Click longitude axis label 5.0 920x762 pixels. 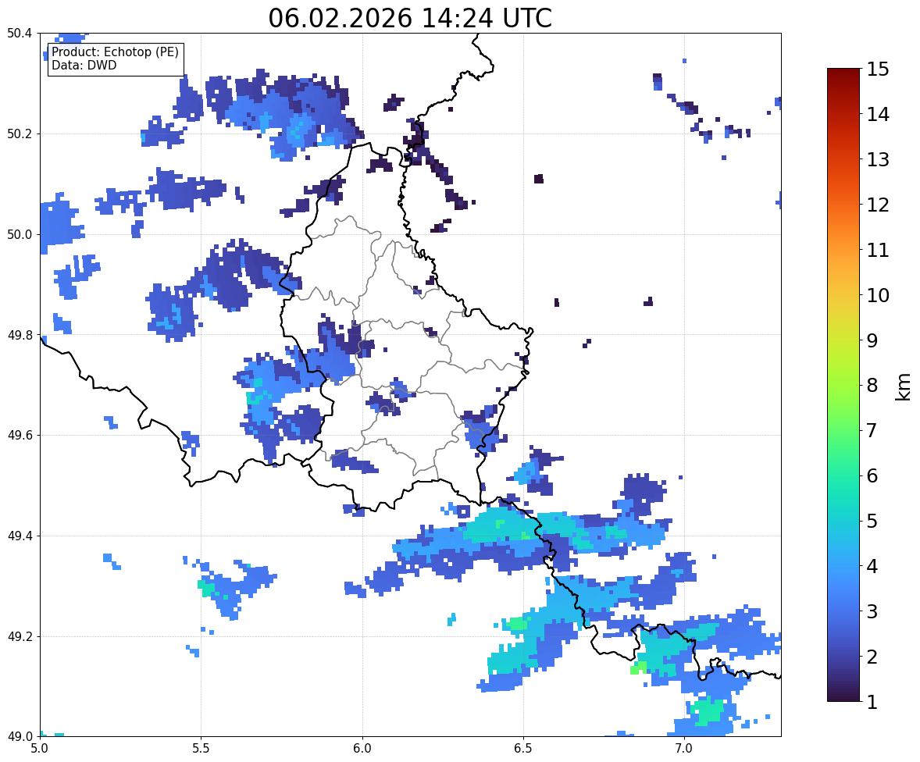click(40, 749)
